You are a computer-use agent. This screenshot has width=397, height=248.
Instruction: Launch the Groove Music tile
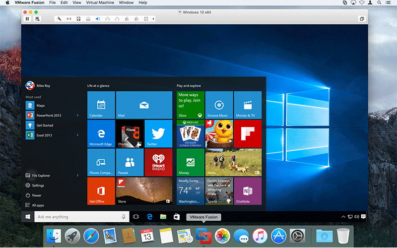(219, 105)
